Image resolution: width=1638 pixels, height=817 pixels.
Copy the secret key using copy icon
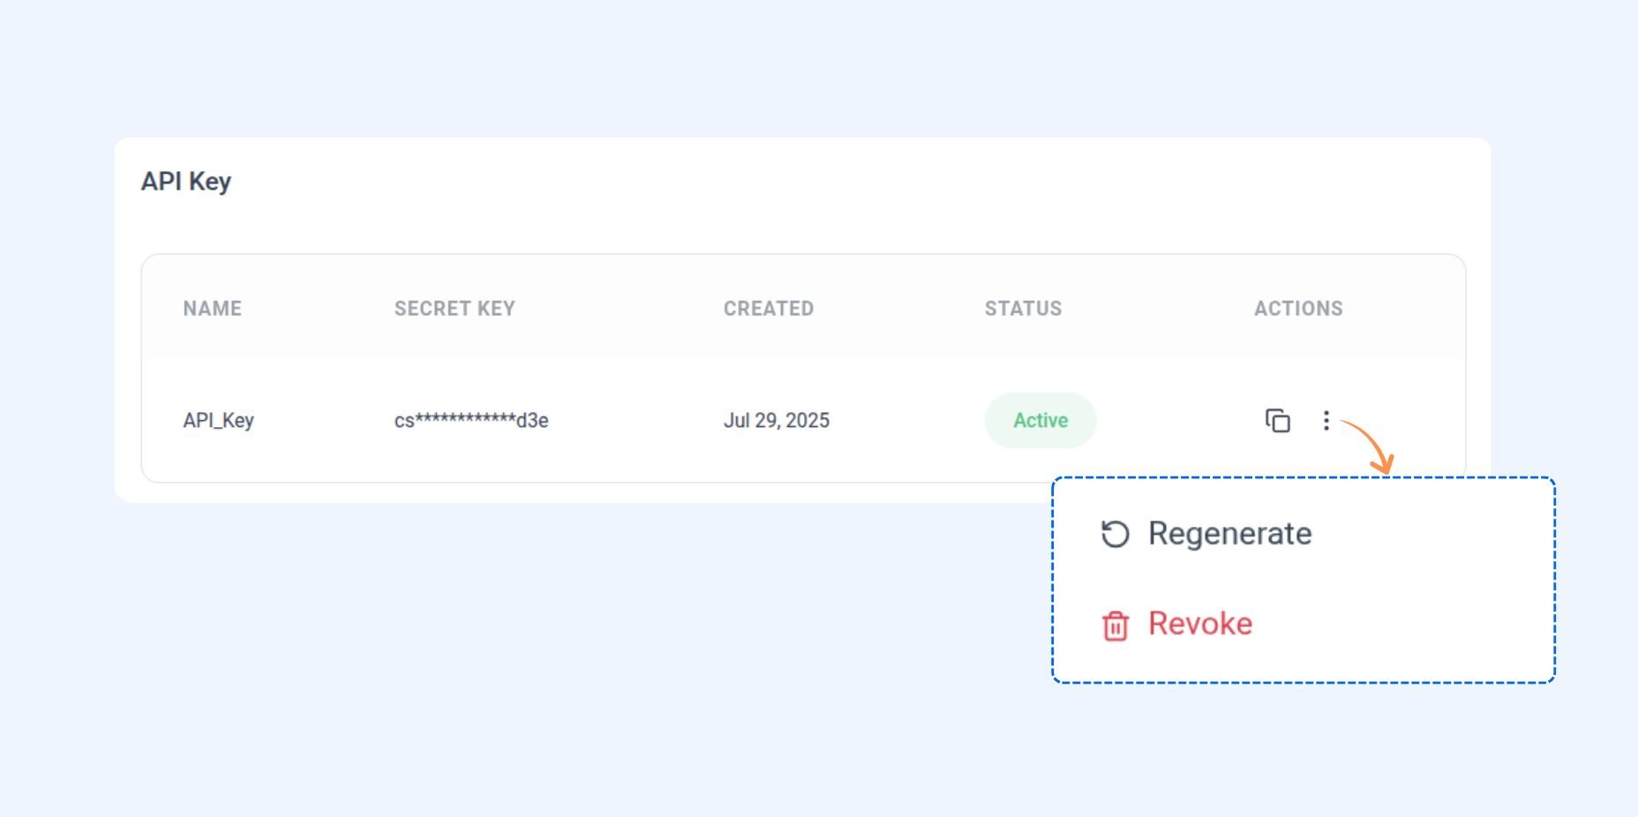click(x=1277, y=421)
